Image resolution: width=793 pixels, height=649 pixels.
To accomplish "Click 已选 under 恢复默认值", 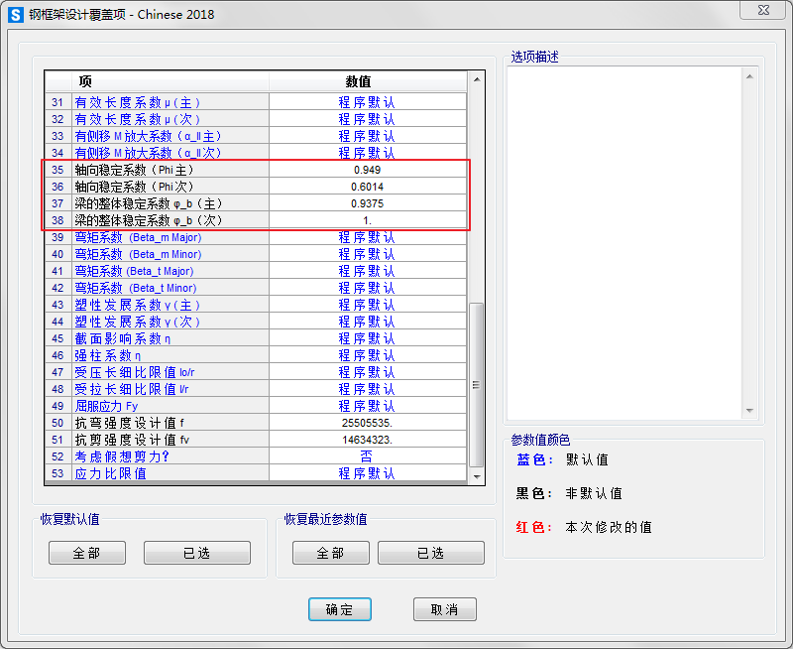I will pos(196,553).
